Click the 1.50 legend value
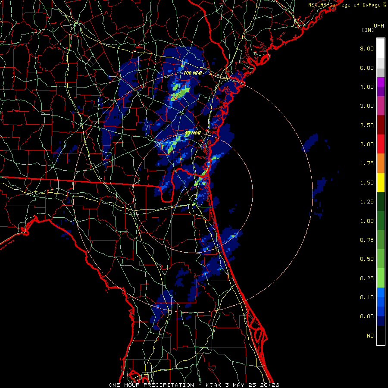This screenshot has width=388, height=388. point(367,183)
